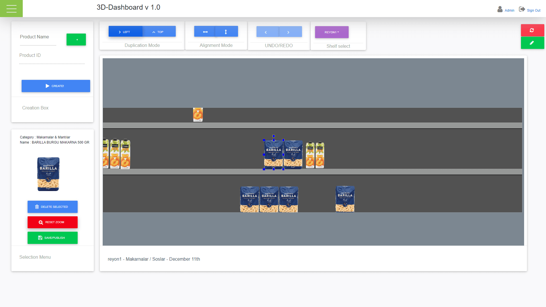Click the red refresh icon button
Image resolution: width=546 pixels, height=307 pixels.
tap(532, 30)
